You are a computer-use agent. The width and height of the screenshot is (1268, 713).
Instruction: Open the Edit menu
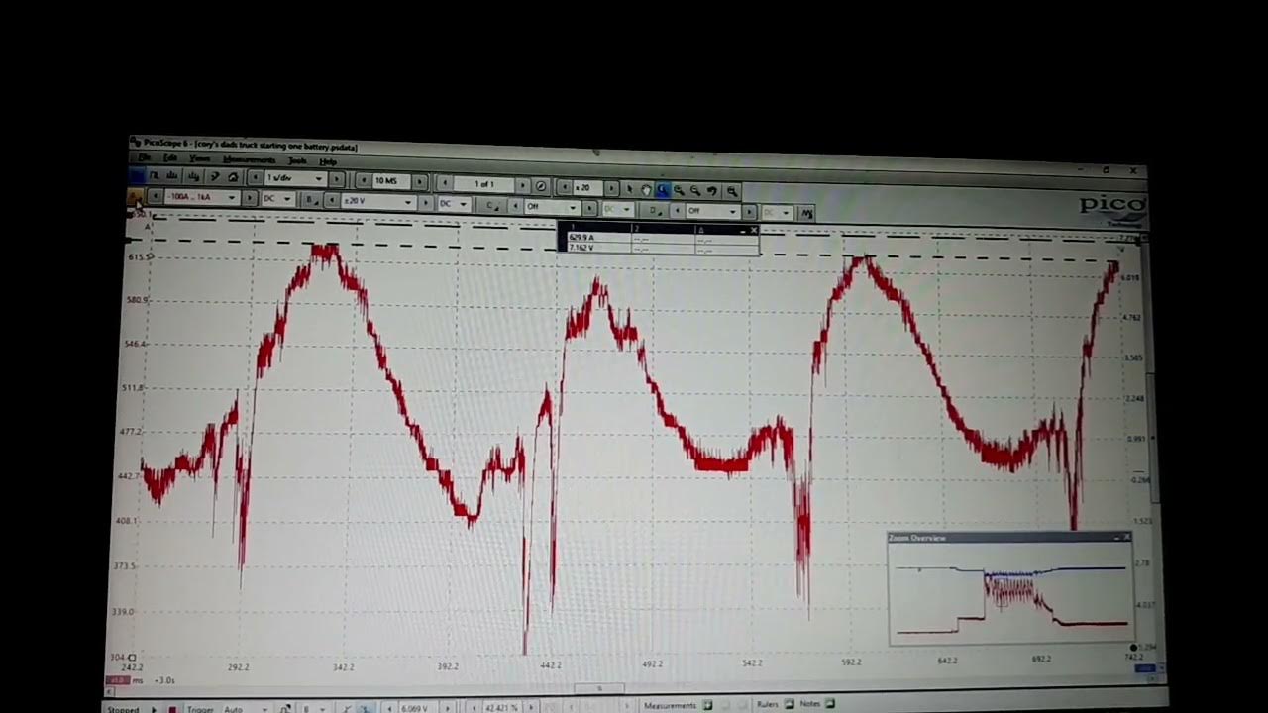tap(170, 158)
